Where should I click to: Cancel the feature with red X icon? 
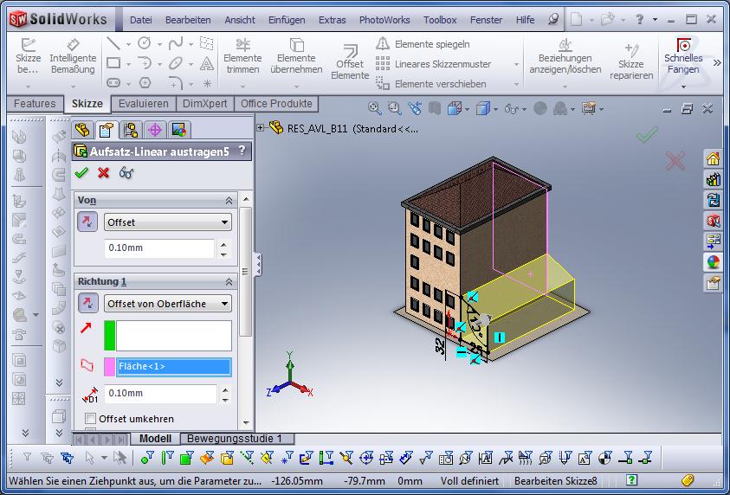[x=104, y=173]
